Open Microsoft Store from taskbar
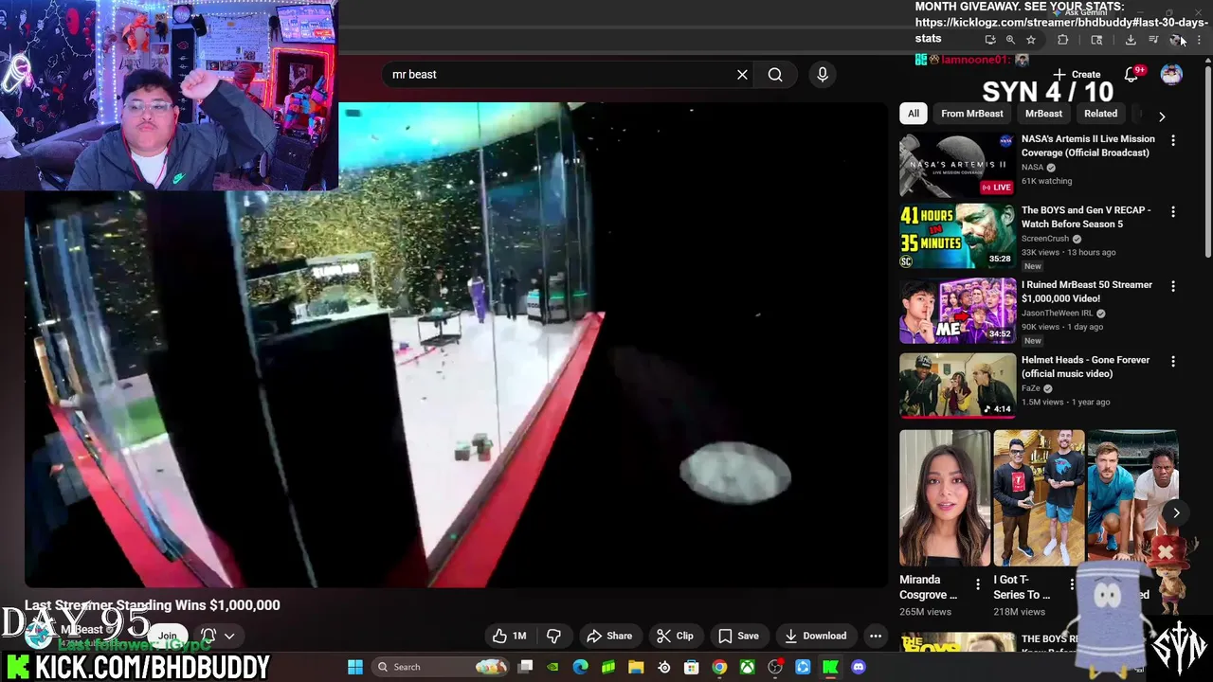Image resolution: width=1213 pixels, height=682 pixels. pyautogui.click(x=692, y=667)
